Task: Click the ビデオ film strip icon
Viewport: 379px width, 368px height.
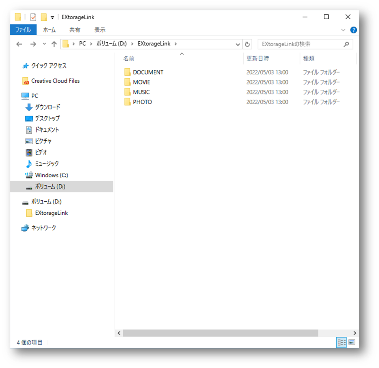Action: click(x=29, y=152)
